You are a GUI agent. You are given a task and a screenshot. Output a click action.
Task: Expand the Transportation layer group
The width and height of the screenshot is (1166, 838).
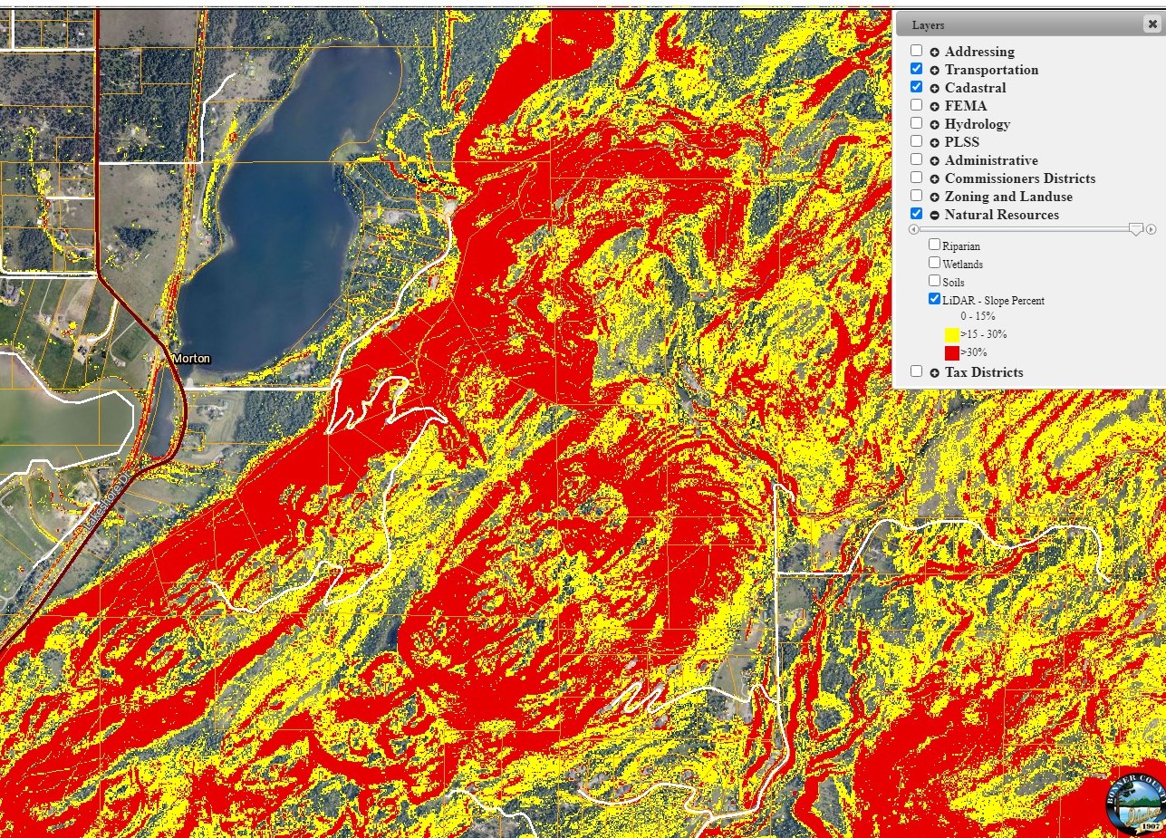pos(934,71)
